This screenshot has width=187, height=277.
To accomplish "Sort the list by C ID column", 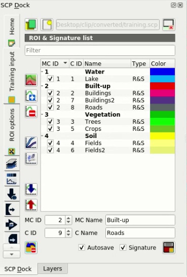I will (x=76, y=63).
